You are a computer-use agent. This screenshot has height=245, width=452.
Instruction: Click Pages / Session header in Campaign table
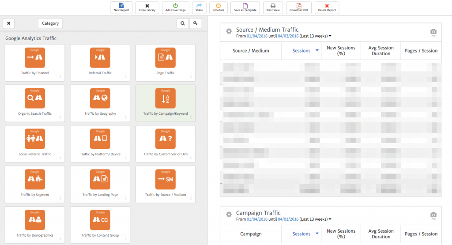point(421,234)
